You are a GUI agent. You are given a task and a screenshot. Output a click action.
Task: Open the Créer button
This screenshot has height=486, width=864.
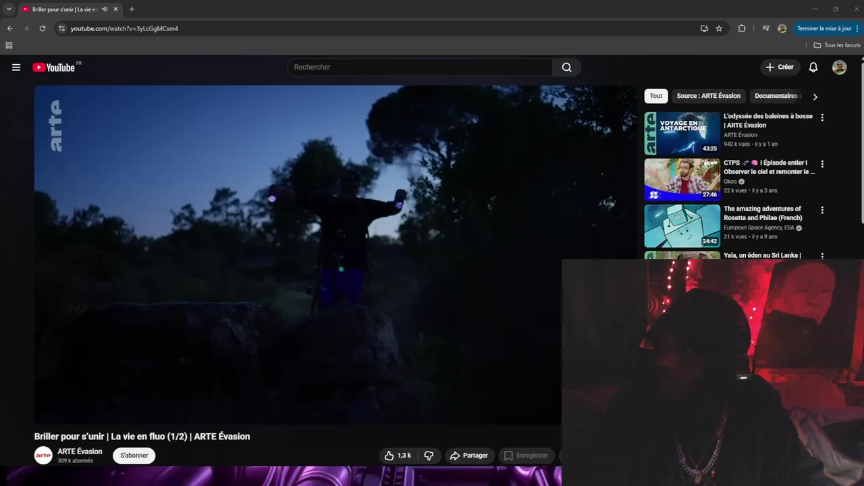point(780,67)
